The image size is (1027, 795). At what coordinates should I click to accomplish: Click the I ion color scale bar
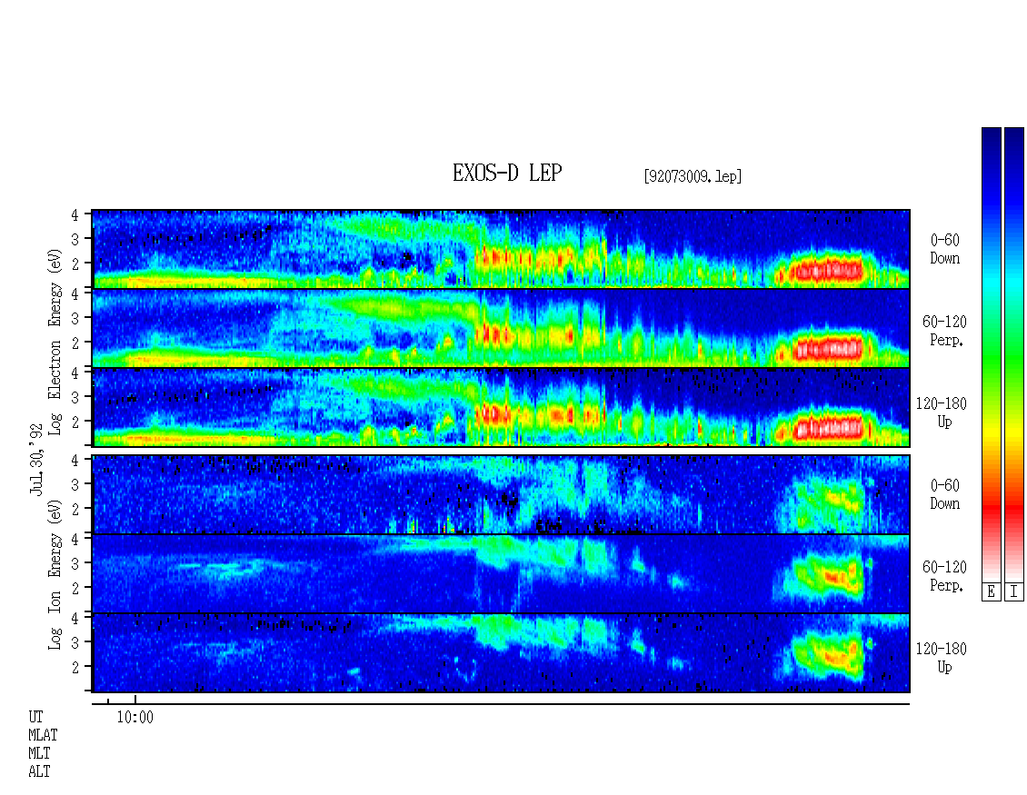1014,354
